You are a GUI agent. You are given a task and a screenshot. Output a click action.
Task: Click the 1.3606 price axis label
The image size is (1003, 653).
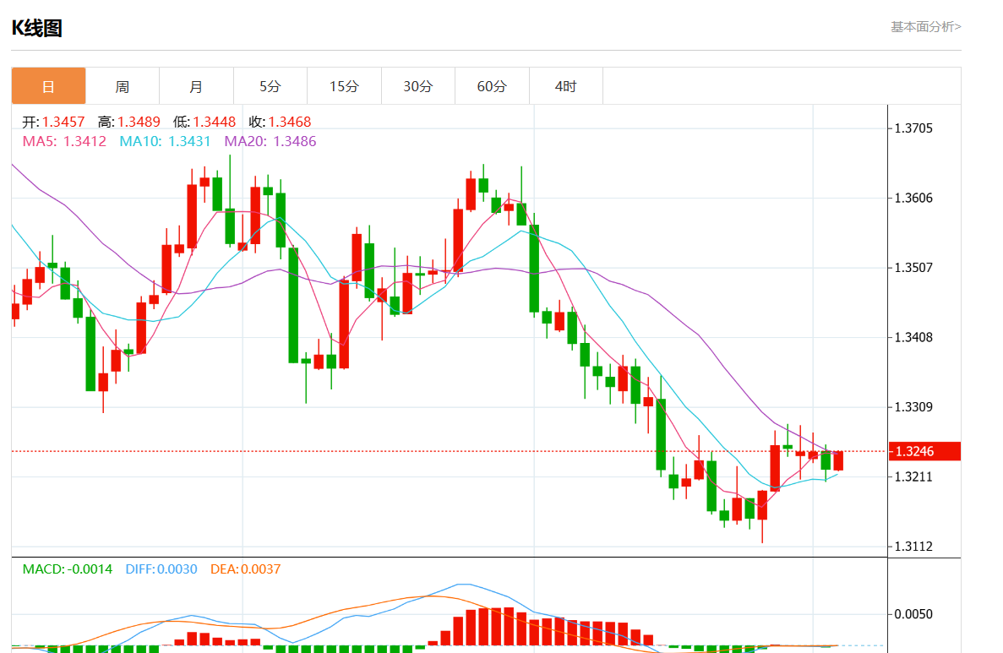click(x=913, y=199)
